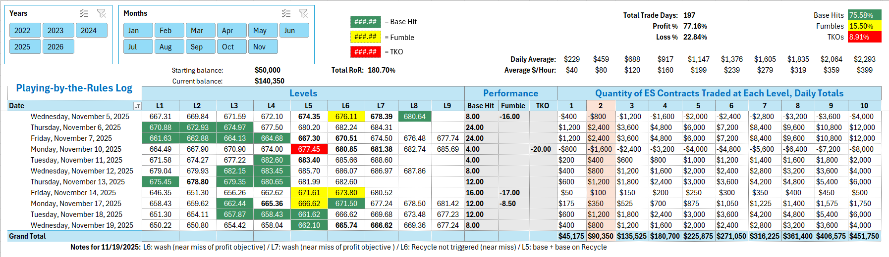Image resolution: width=889 pixels, height=257 pixels.
Task: Clear the filter on the Months slicer
Action: click(303, 13)
